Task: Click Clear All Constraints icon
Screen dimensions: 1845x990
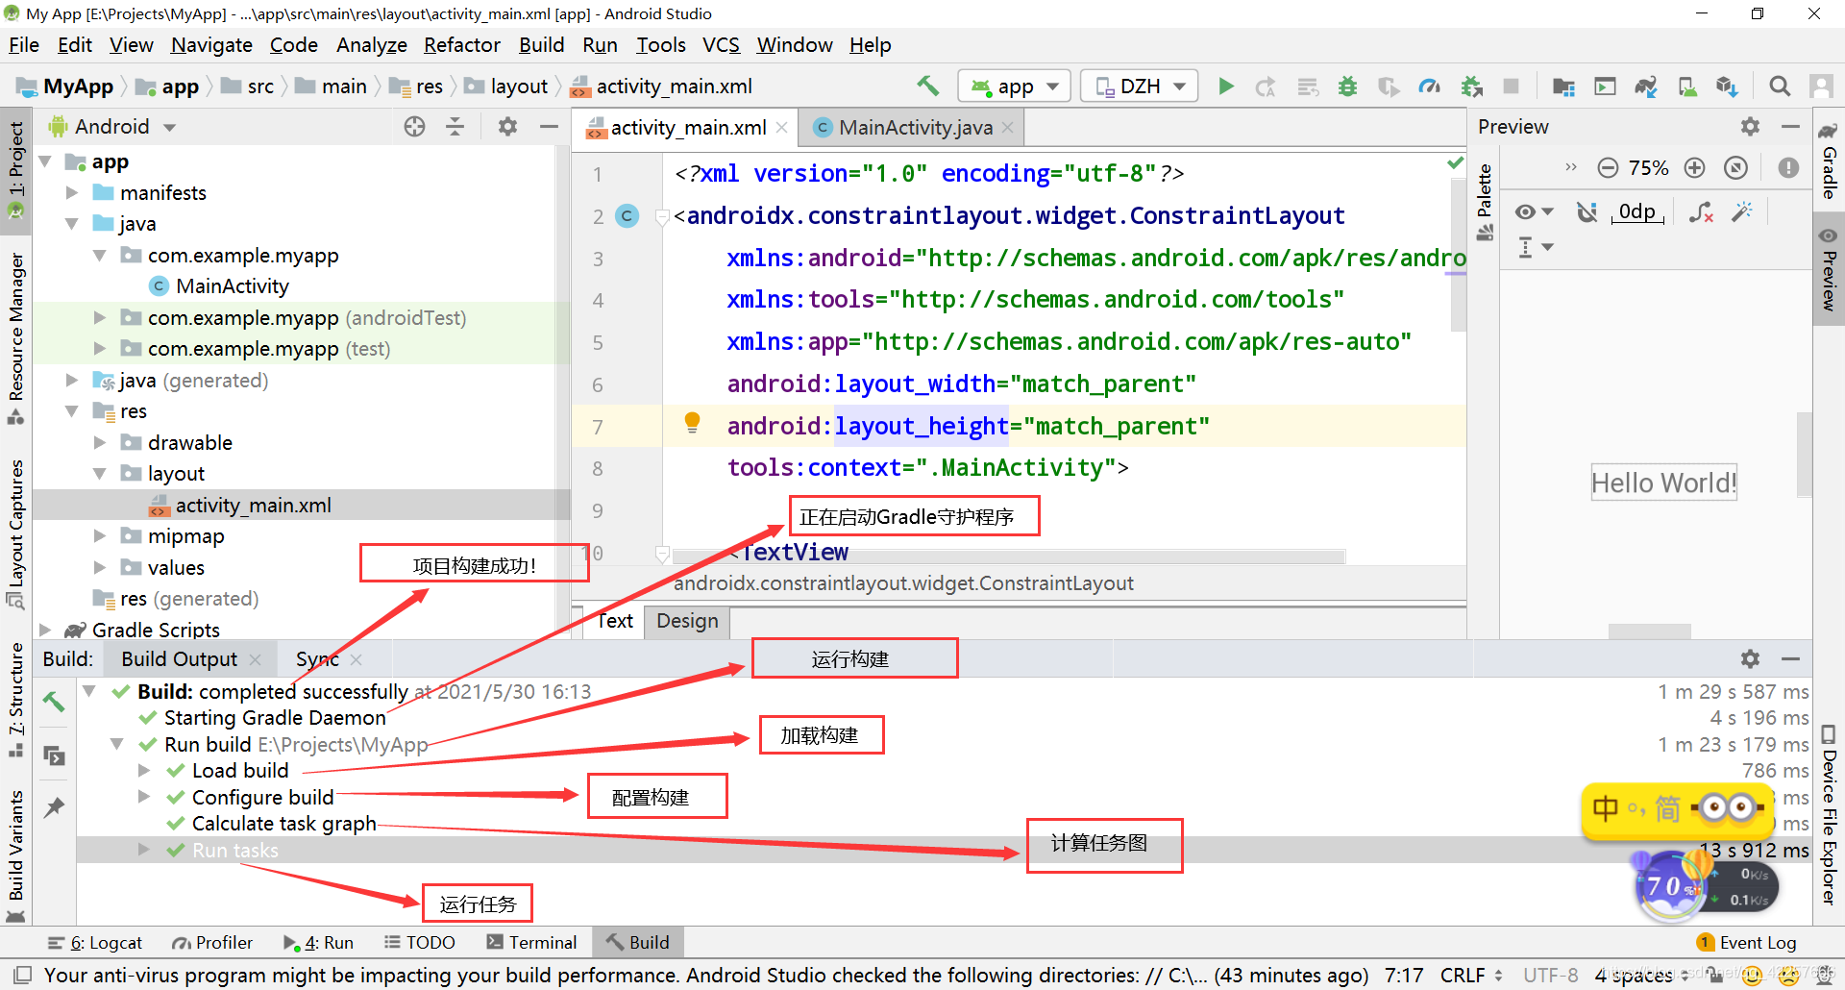Action: tap(1701, 212)
